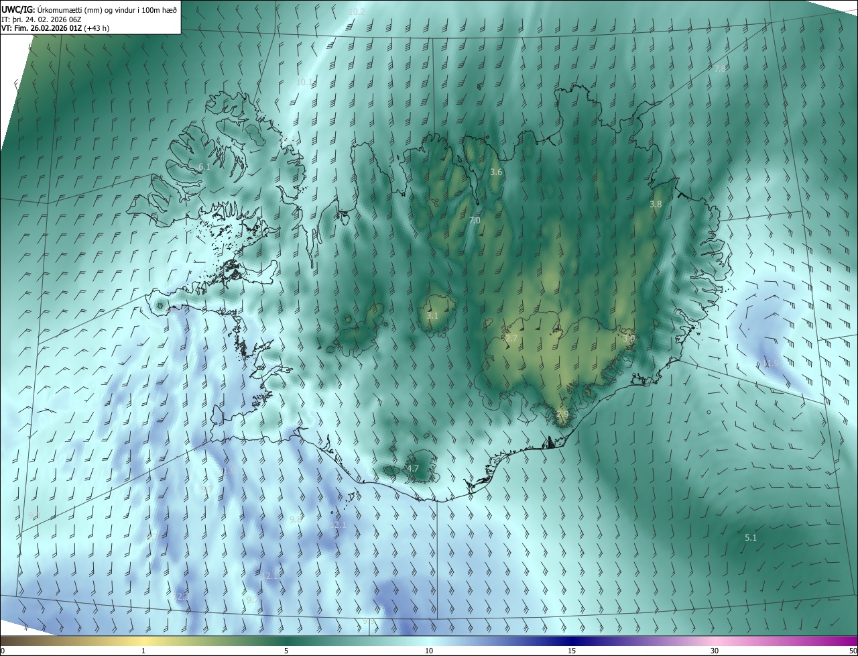Viewport: 858px width, 656px height.
Task: Click the 10.2 precipitation value label
Action: point(357,12)
